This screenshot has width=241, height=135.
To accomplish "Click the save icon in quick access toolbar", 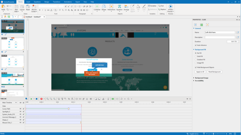I will (9, 17).
